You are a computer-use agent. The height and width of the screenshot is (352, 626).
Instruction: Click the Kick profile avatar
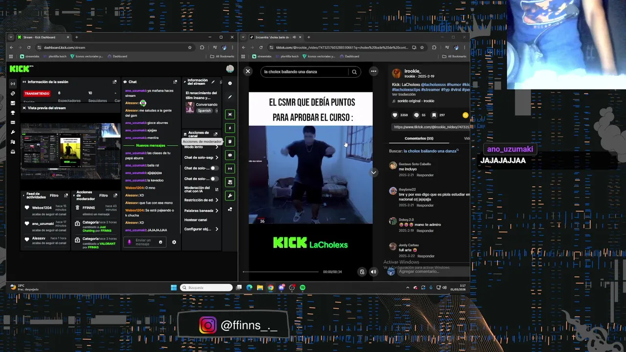tap(230, 69)
